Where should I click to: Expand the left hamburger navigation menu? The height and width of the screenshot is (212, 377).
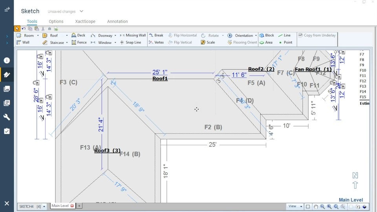click(x=7, y=9)
